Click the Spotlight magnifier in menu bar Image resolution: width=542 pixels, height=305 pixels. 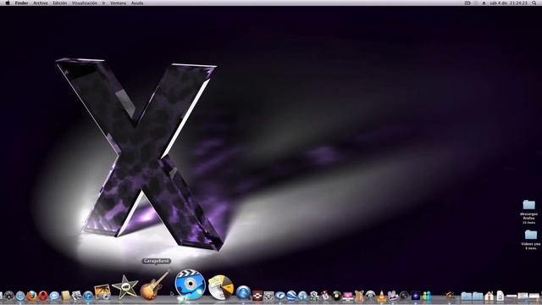[x=534, y=3]
